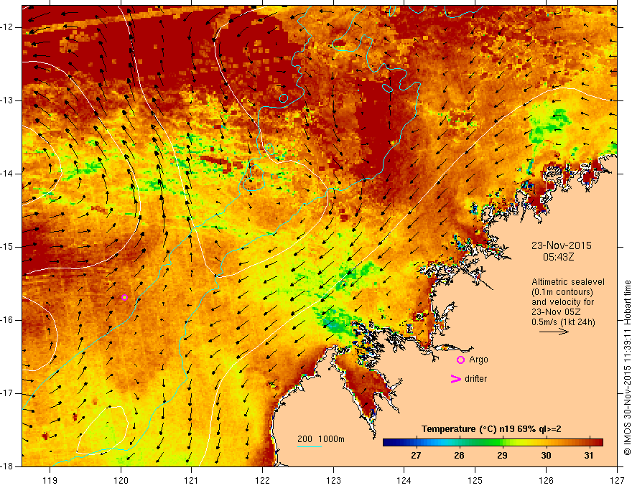The image size is (632, 488).
Task: Click the colorbar tick label '28'
Action: coord(459,456)
